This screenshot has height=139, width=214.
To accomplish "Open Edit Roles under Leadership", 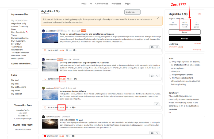I will tap(197, 43).
